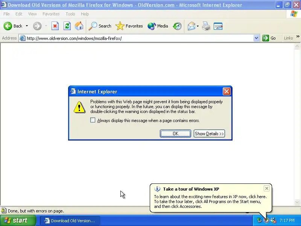Click the tray icon with red X
301x226 pixels.
(x=273, y=220)
